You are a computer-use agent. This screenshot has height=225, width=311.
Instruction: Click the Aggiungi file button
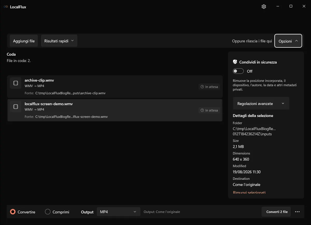[x=24, y=41]
